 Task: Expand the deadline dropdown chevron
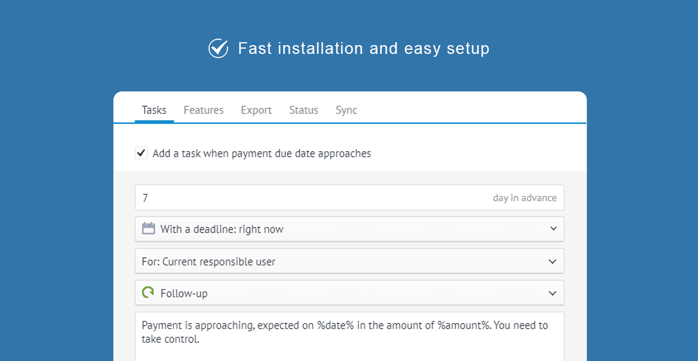point(553,229)
